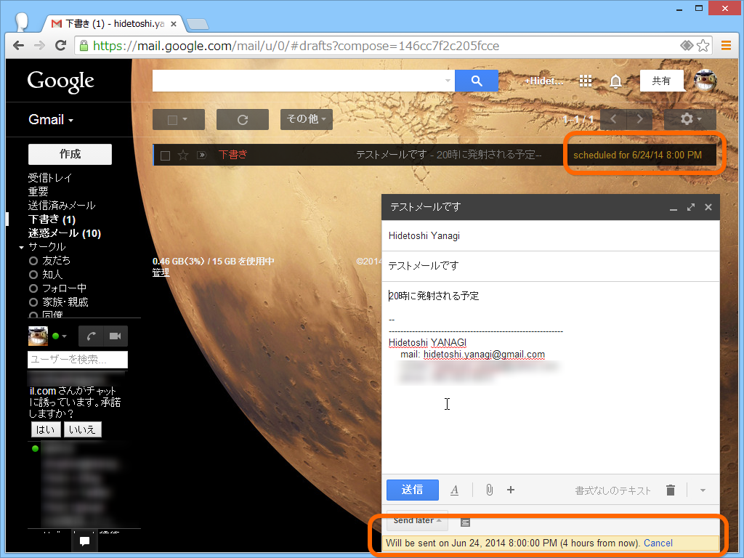Open the notifications bell
The width and height of the screenshot is (744, 558).
(615, 81)
